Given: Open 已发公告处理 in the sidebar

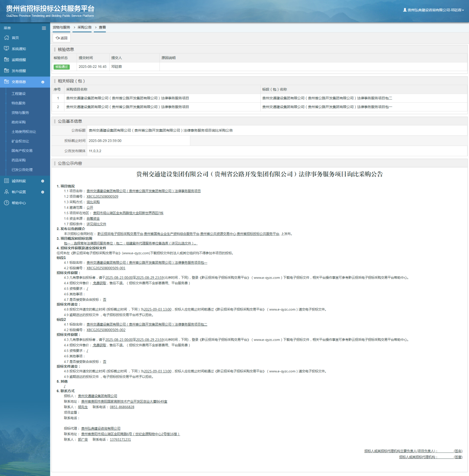Looking at the screenshot, I should click(x=22, y=170).
